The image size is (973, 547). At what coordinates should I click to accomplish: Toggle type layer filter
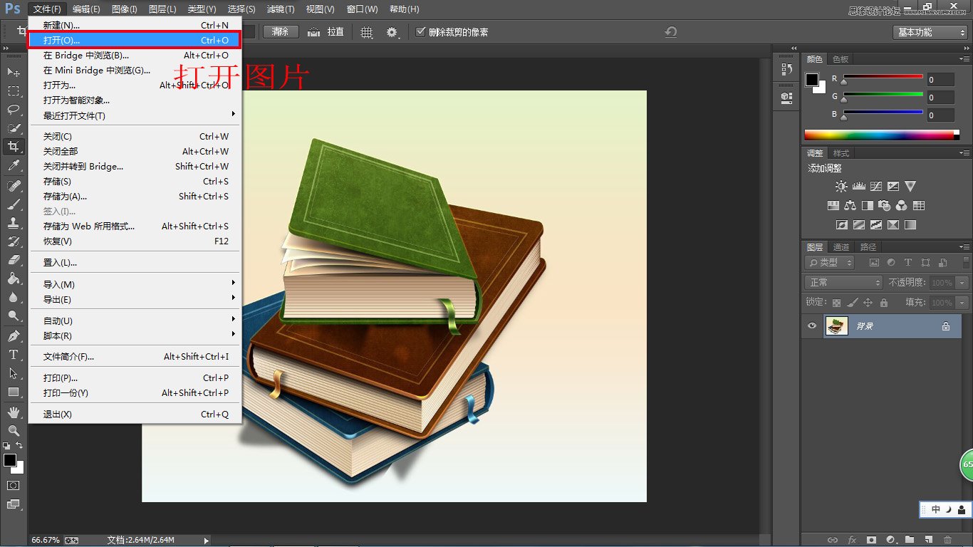click(x=908, y=263)
